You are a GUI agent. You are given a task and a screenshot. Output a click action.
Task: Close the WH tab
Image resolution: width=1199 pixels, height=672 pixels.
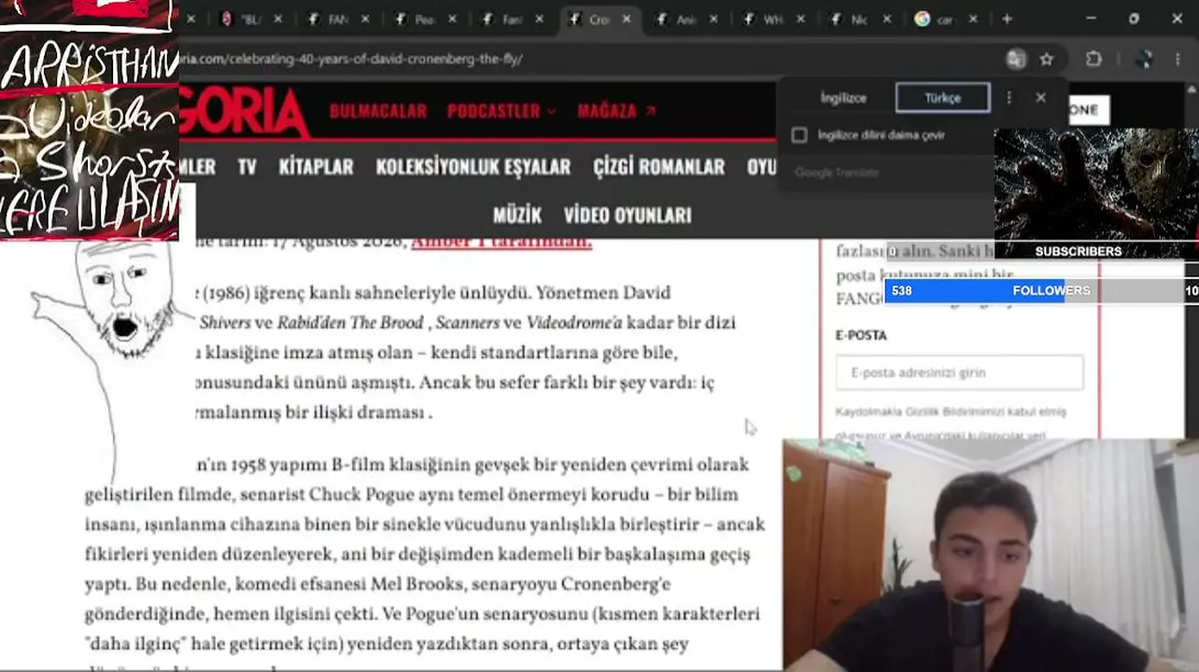click(799, 19)
